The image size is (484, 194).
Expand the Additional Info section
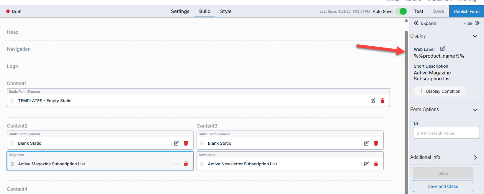coord(475,157)
